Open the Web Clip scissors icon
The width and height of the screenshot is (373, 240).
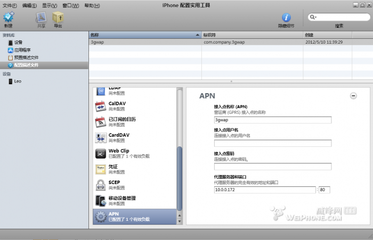101,153
